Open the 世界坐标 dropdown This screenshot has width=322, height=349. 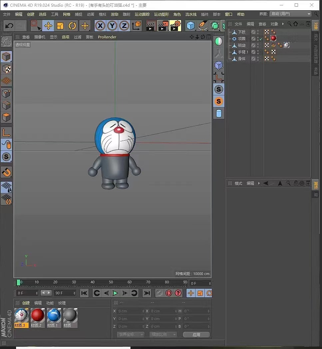[131, 334]
